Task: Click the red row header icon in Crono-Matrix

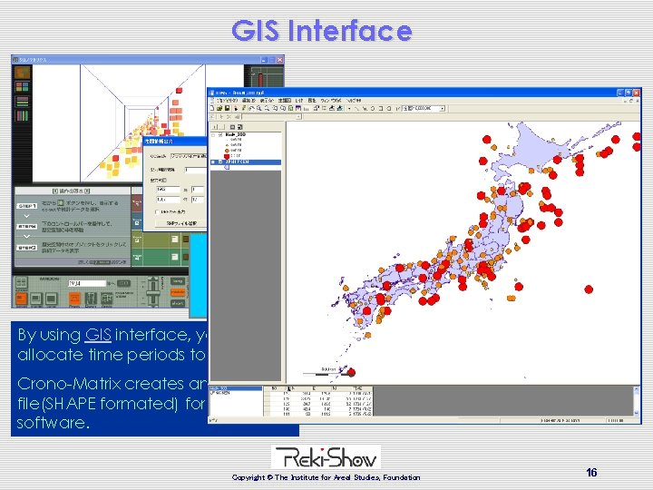Action: click(137, 203)
